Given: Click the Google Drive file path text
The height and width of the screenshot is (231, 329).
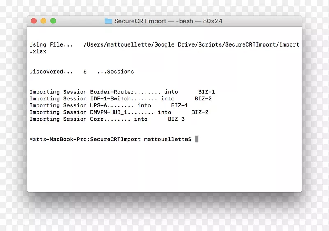Looking at the screenshot, I should (x=191, y=44).
